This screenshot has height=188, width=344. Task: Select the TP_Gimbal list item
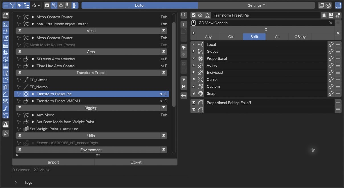(x=91, y=80)
